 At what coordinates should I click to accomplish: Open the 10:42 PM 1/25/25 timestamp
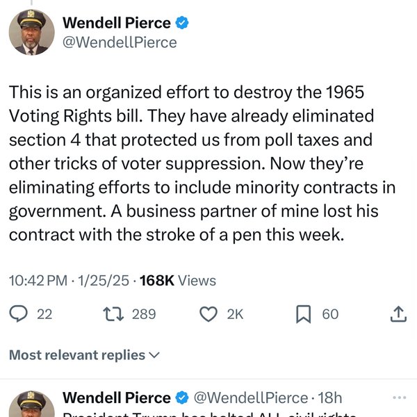click(69, 281)
